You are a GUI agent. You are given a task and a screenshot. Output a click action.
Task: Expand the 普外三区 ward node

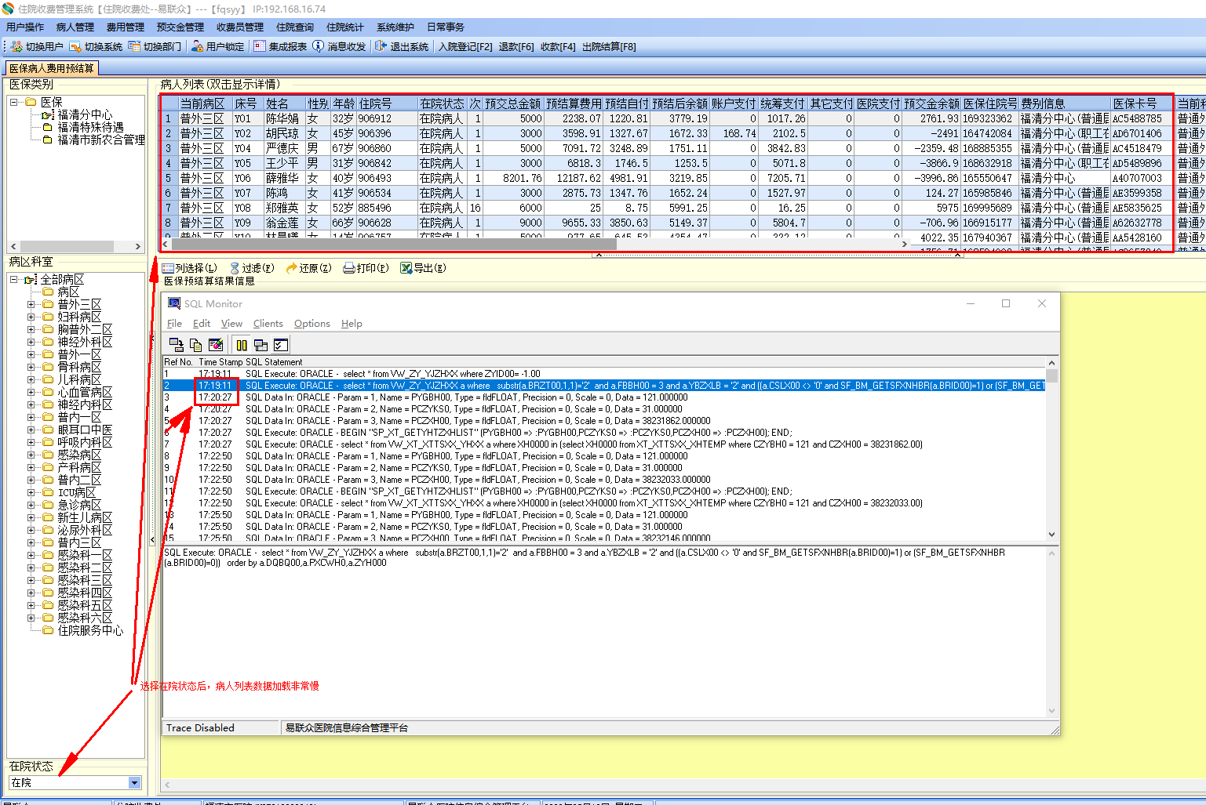click(x=31, y=304)
